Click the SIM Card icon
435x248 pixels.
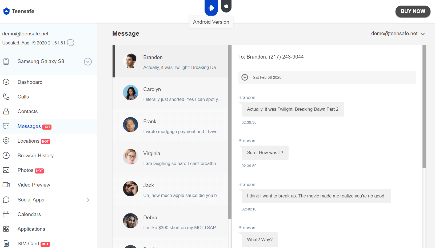[x=6, y=243]
